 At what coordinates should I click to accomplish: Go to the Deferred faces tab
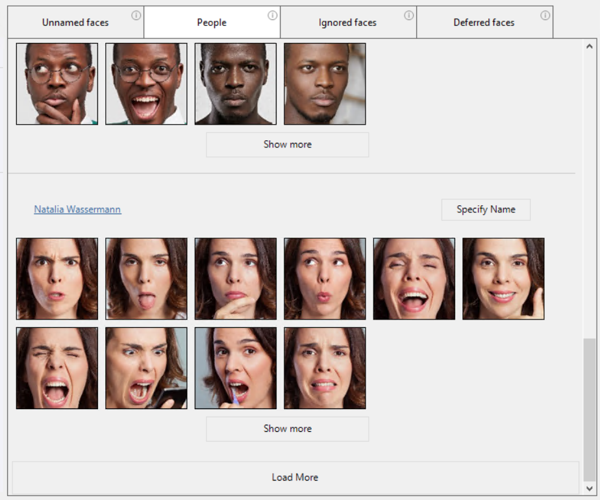[x=484, y=23]
